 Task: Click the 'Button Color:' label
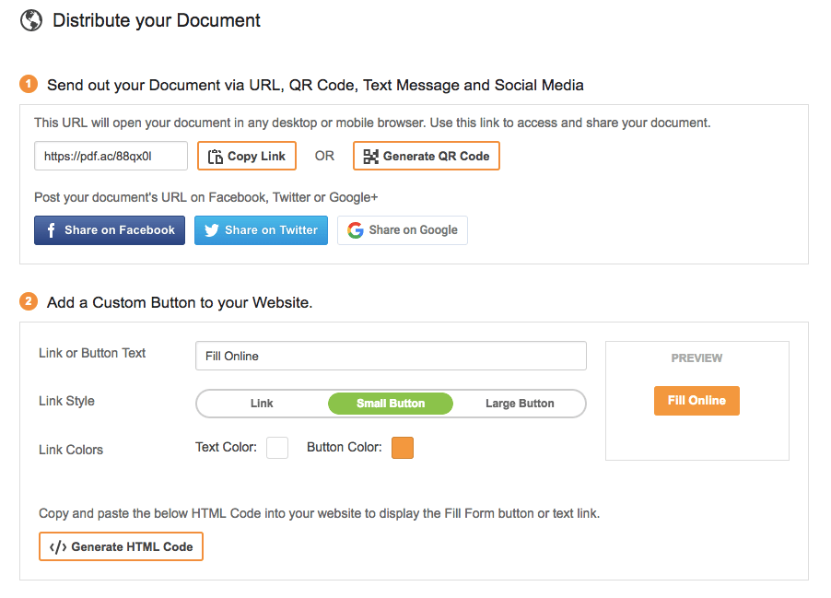pyautogui.click(x=345, y=447)
